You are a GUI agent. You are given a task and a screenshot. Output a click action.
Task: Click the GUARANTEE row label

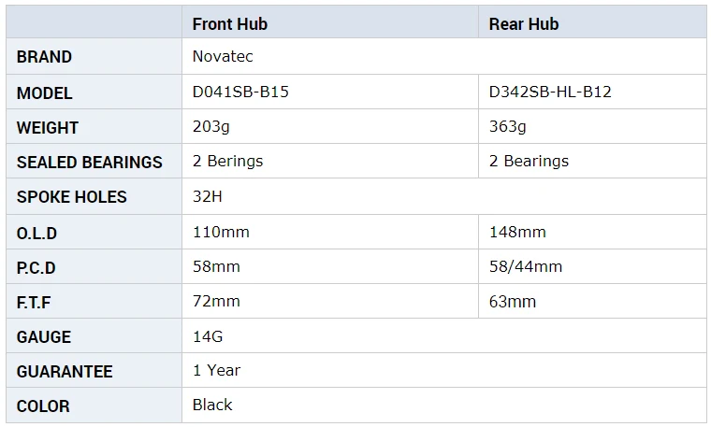click(x=65, y=372)
